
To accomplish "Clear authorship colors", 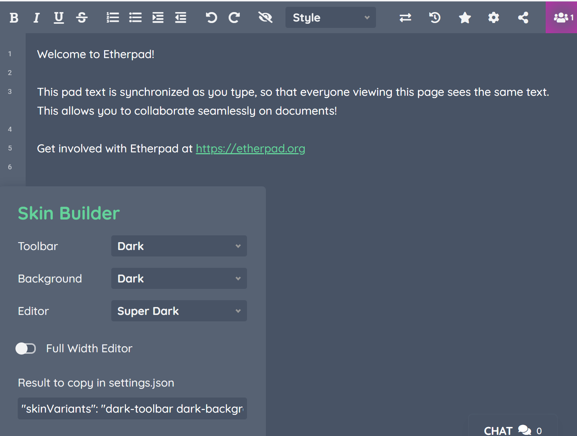I will [x=265, y=17].
